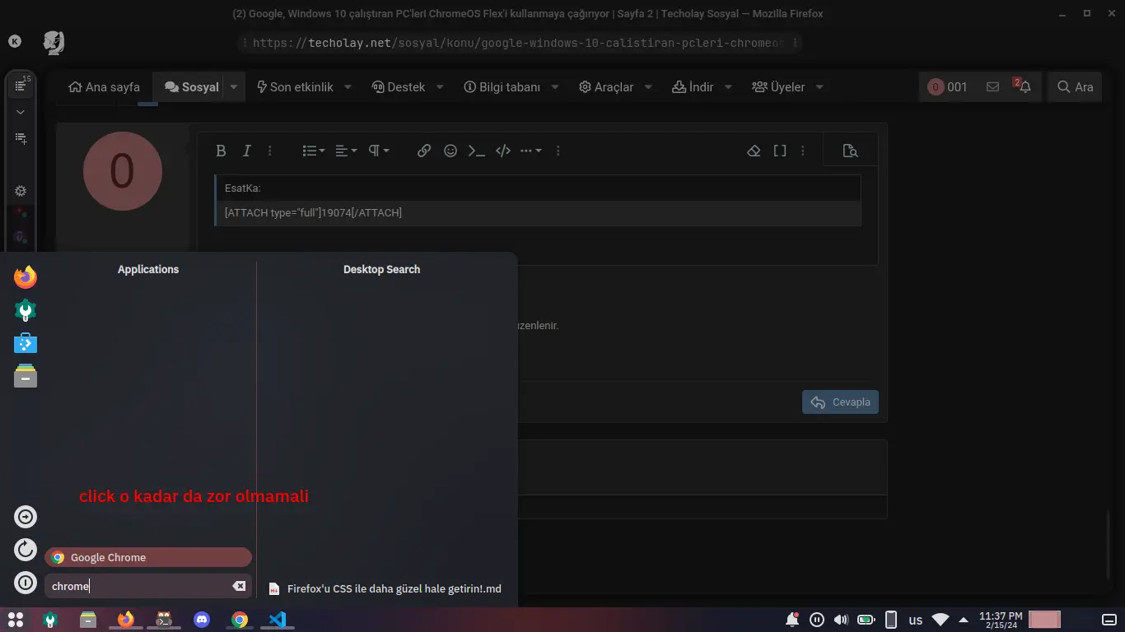The image size is (1125, 632).
Task: Click the quoted EsatKa text in editor
Action: click(243, 188)
